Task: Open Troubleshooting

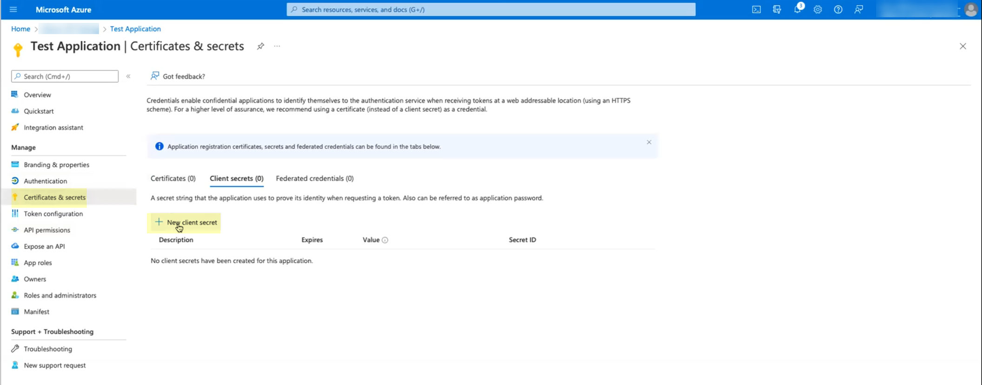Action: 48,349
